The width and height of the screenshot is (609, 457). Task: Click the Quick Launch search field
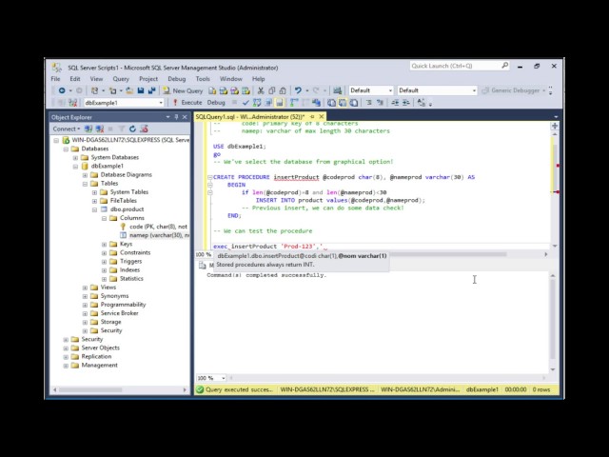coord(459,66)
